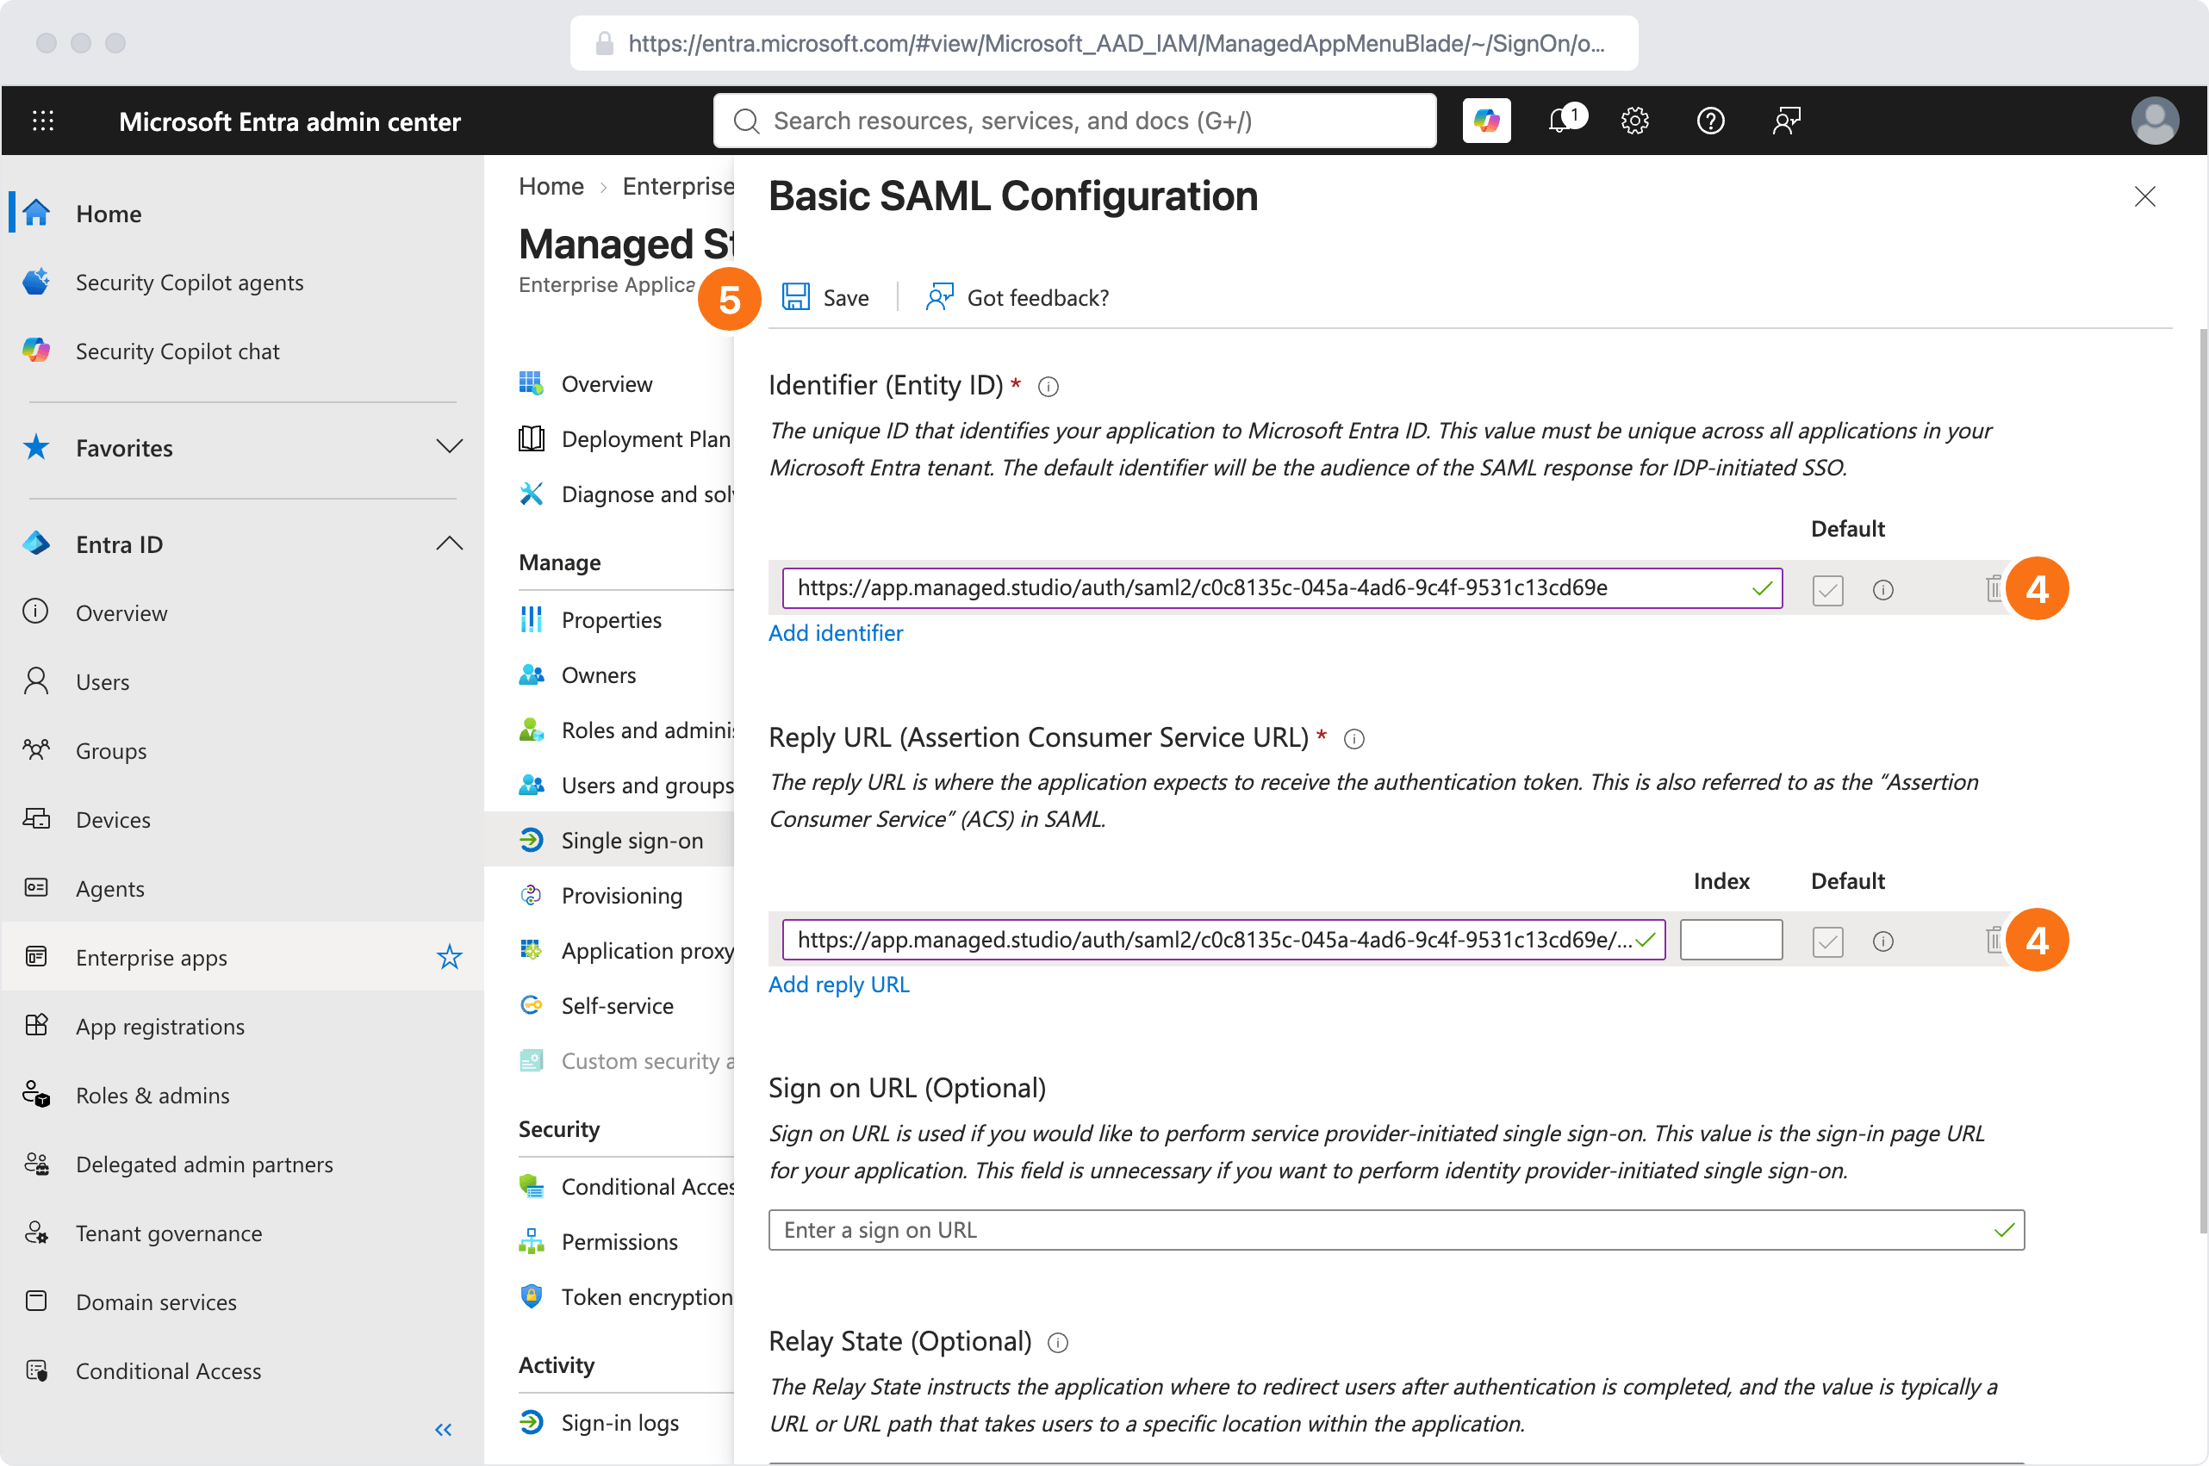Toggle Default checkbox for Reply URL
Screen dimensions: 2209x1466
point(1827,941)
